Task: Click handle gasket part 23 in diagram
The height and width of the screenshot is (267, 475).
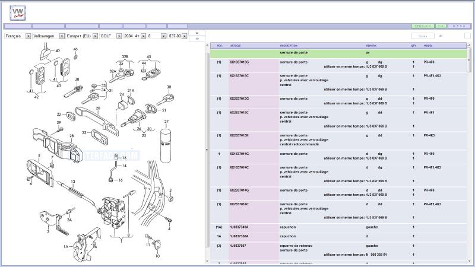Action: tap(100, 137)
